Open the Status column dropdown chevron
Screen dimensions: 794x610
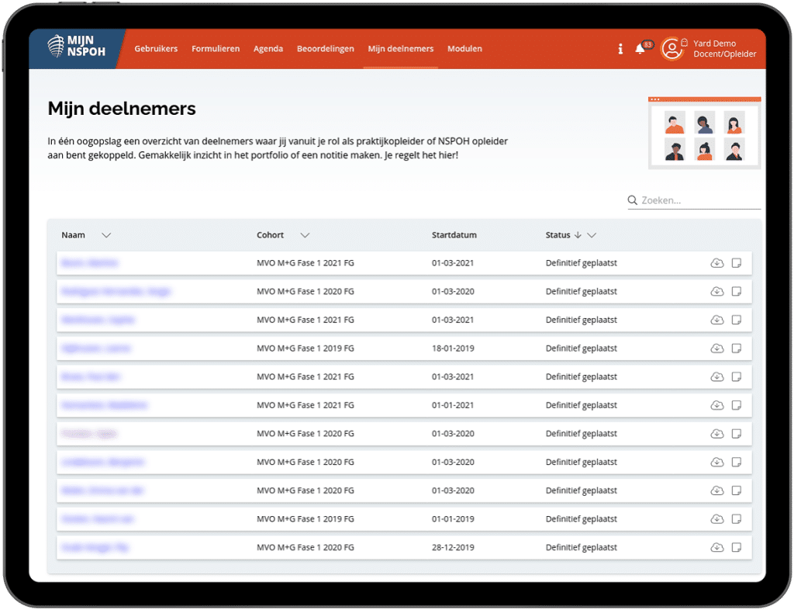tap(592, 235)
